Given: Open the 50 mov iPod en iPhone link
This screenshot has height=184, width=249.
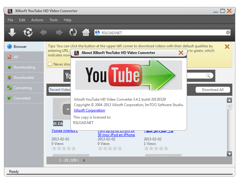Looking at the screenshot, I should pyautogui.click(x=116, y=135).
